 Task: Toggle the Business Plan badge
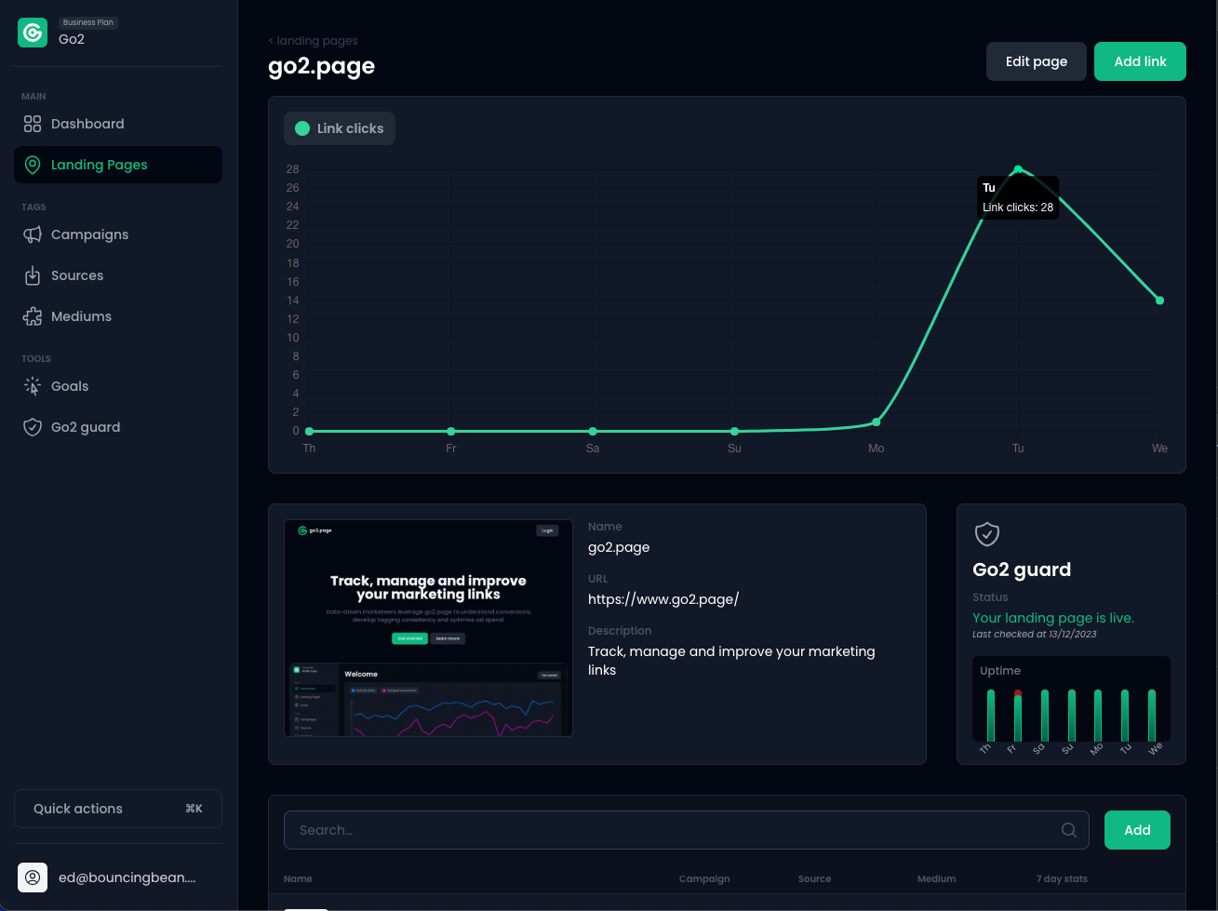pos(87,21)
